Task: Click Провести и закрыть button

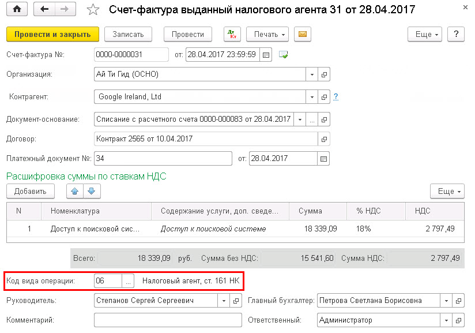Action: (52, 35)
